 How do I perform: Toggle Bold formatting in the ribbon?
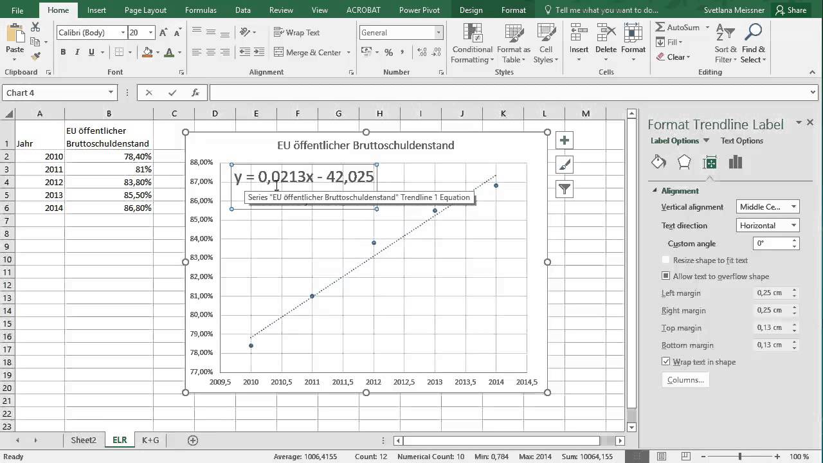(63, 52)
